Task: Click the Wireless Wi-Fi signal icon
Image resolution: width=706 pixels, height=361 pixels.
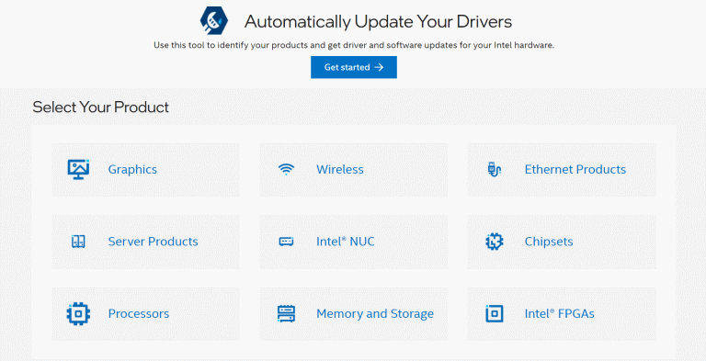Action: click(x=286, y=169)
